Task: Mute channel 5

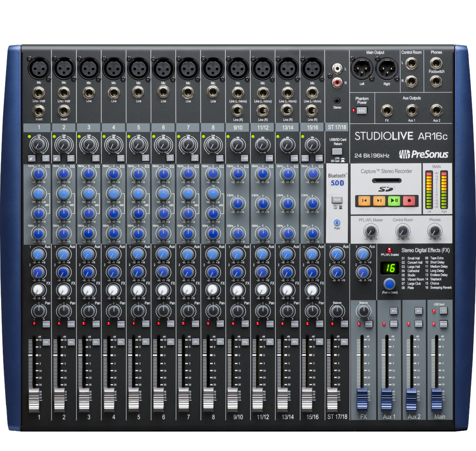Action: pos(145,324)
